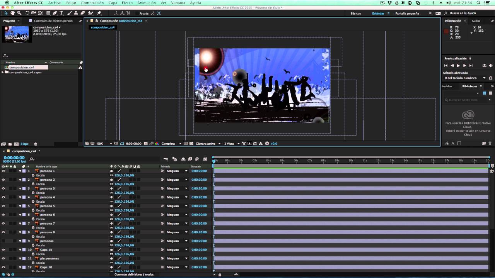
Task: Select the Puppet Pin tool
Action: coord(99,13)
